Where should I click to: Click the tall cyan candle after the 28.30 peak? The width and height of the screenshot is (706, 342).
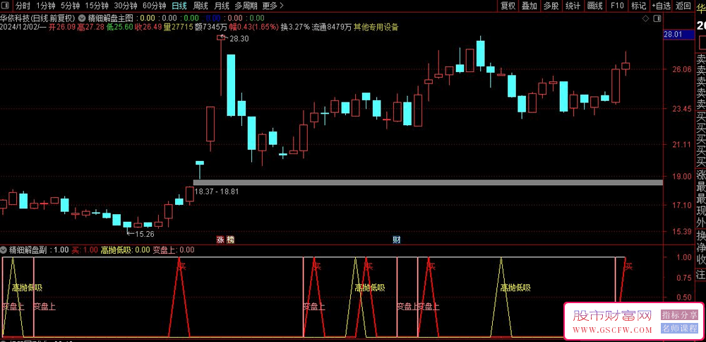coord(231,85)
